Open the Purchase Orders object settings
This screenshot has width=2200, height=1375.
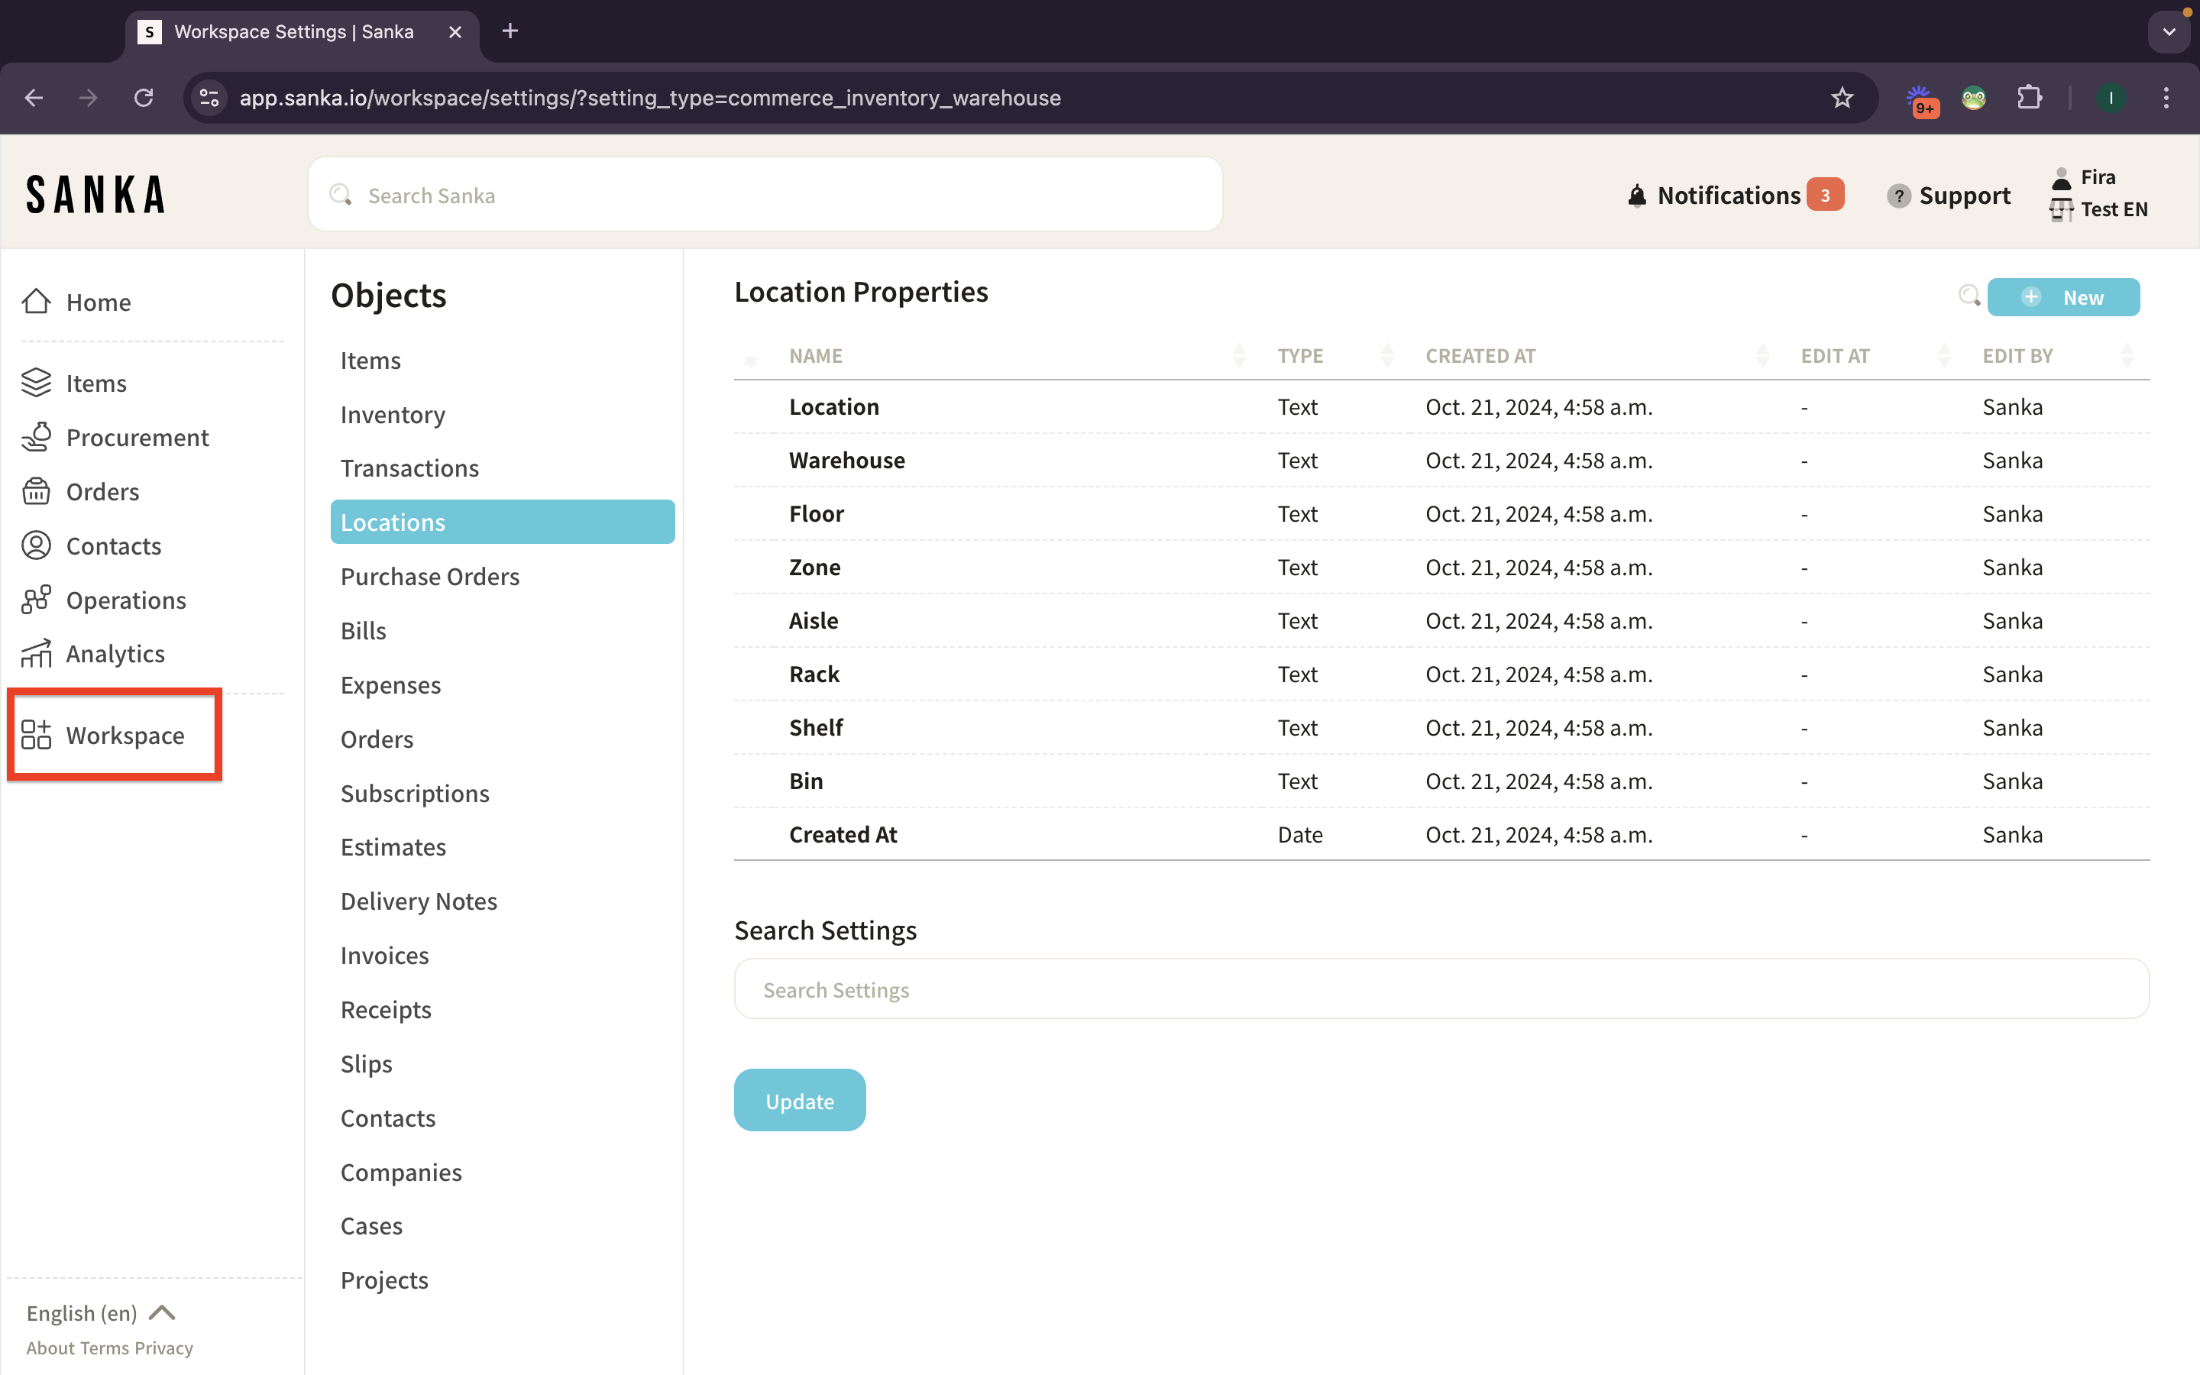point(430,577)
